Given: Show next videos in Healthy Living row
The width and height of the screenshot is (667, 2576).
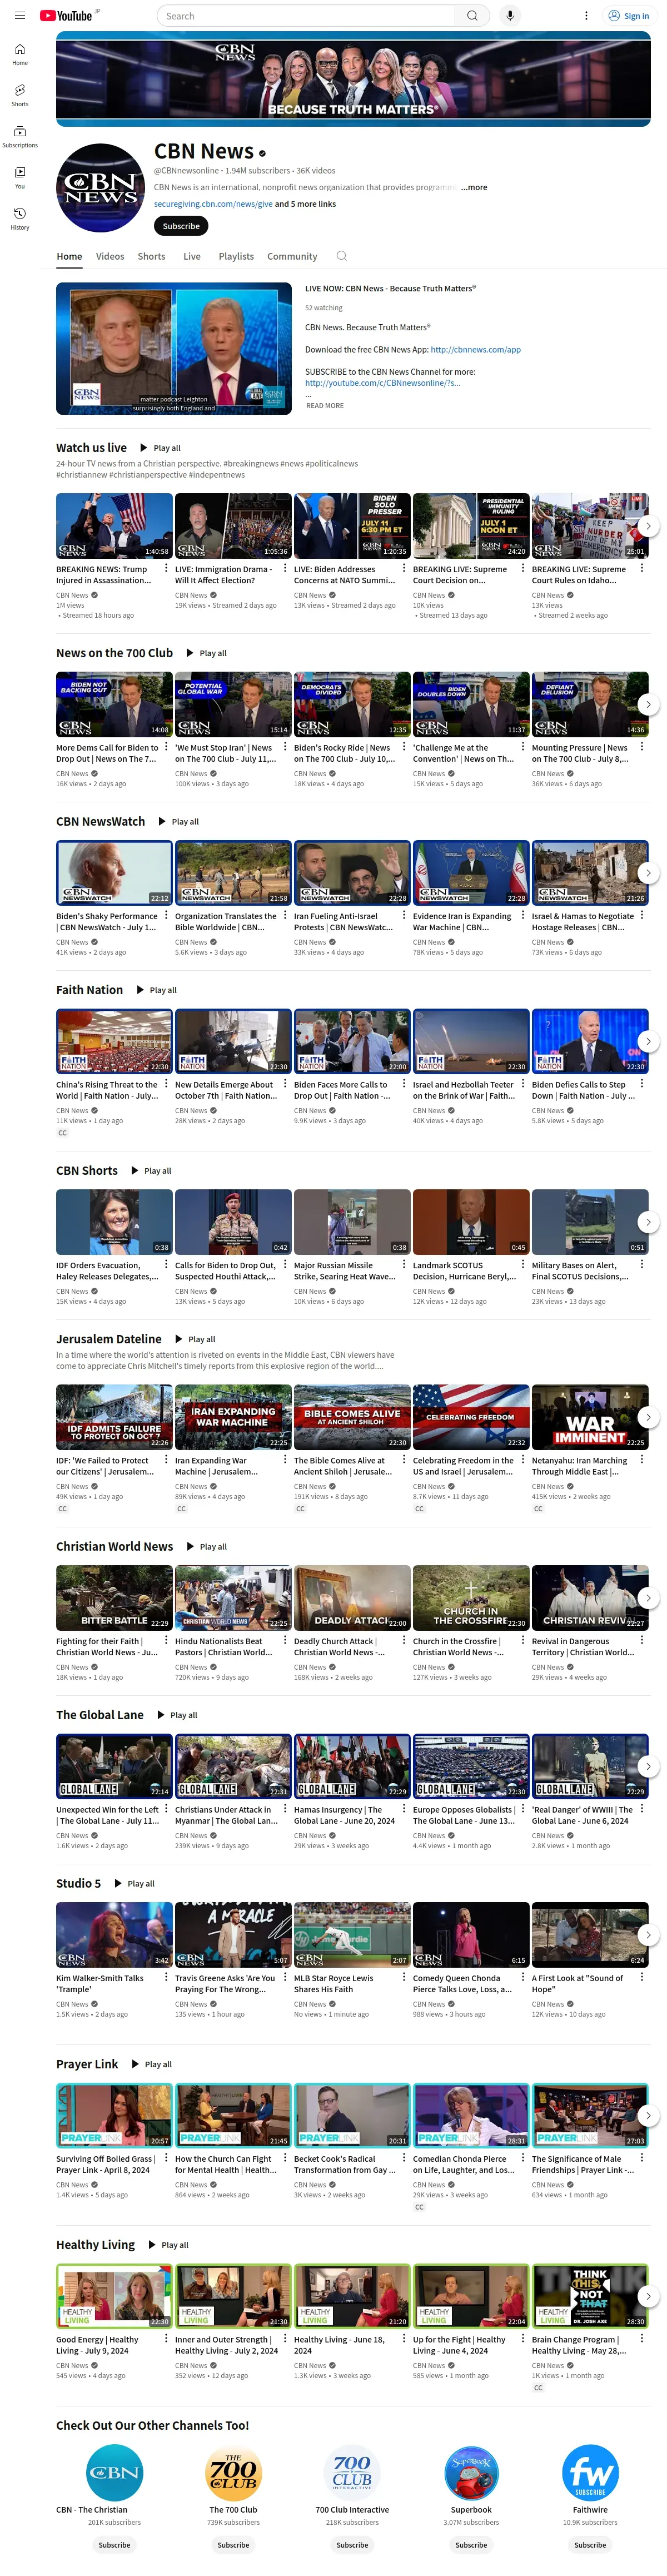Looking at the screenshot, I should click(648, 2297).
